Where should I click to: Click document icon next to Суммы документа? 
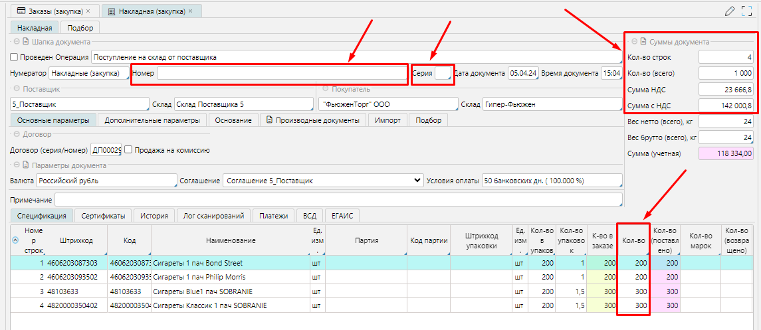643,42
